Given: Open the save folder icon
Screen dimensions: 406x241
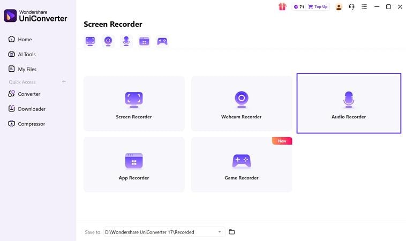Looking at the screenshot, I should pos(232,232).
